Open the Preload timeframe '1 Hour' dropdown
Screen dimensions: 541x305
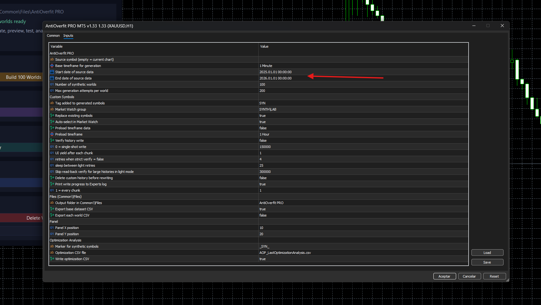[x=363, y=134]
